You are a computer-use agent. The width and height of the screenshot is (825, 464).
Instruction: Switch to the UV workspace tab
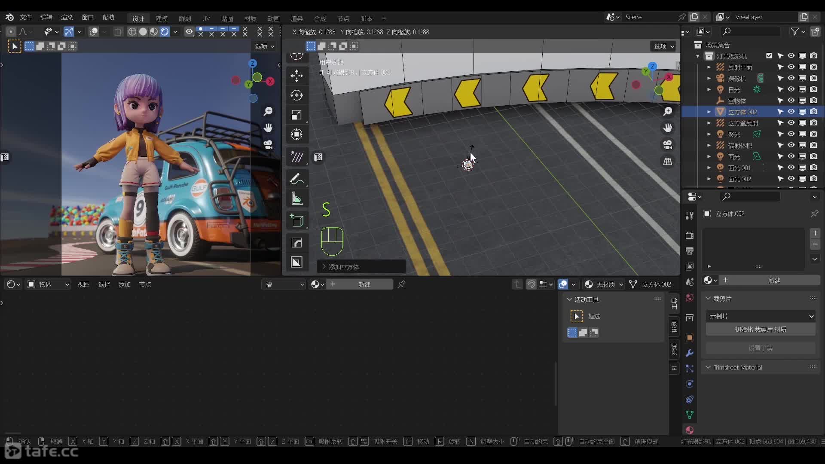coord(206,18)
